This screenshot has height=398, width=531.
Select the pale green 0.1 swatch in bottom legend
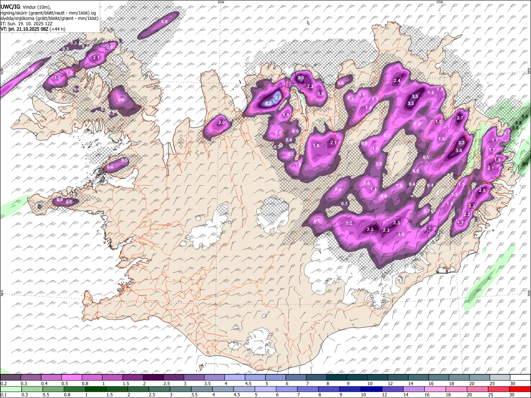(10, 389)
